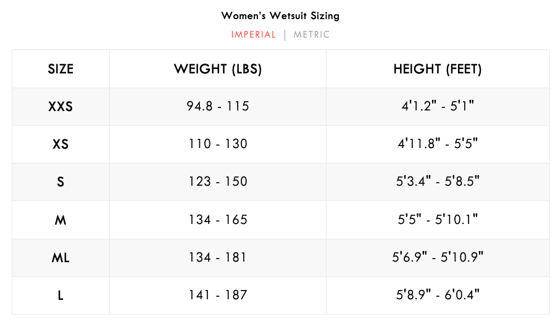Select the Imperial units tab
Image resolution: width=558 pixels, height=327 pixels.
tap(254, 35)
